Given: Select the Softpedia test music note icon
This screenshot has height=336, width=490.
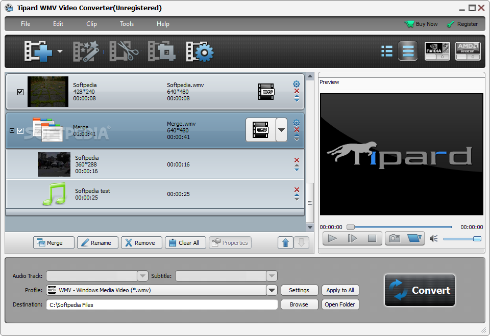Looking at the screenshot, I should (x=55, y=194).
